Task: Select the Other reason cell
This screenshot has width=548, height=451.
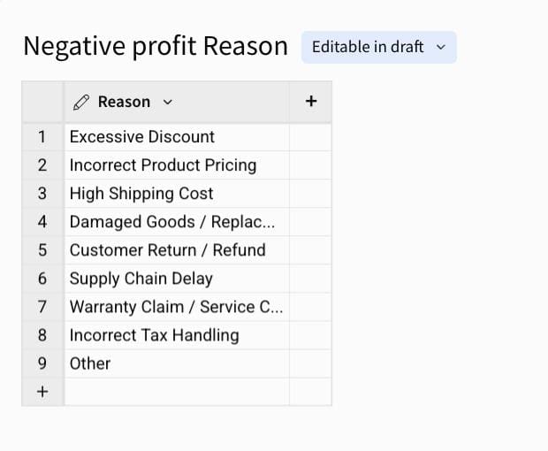Action: pyautogui.click(x=177, y=363)
